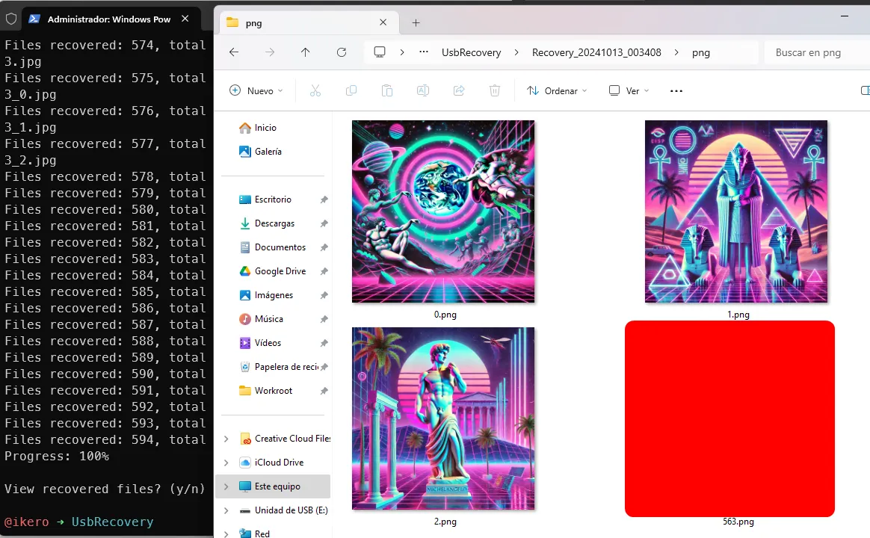Image resolution: width=870 pixels, height=538 pixels.
Task: Unpin Descargas using its pin icon
Action: 324,223
